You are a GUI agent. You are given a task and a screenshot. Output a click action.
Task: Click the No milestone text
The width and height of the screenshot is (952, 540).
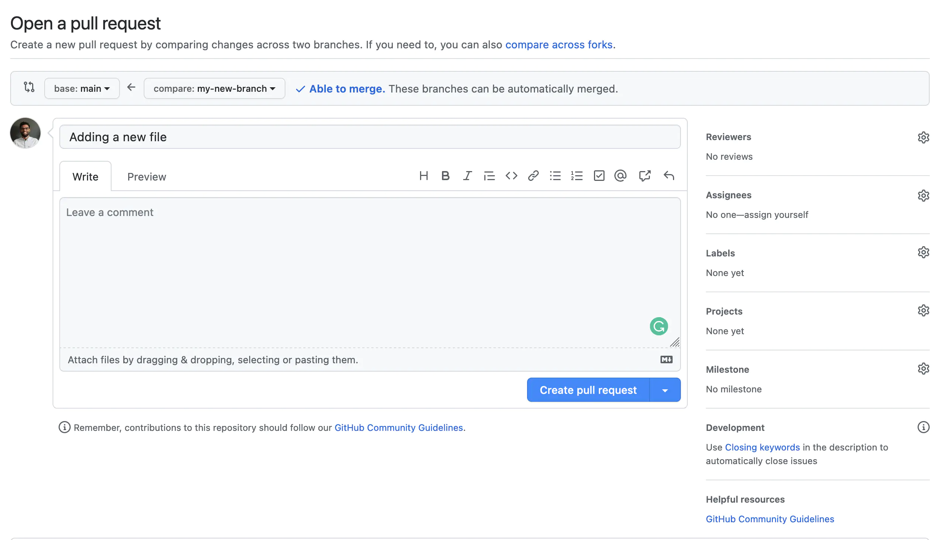(x=733, y=389)
